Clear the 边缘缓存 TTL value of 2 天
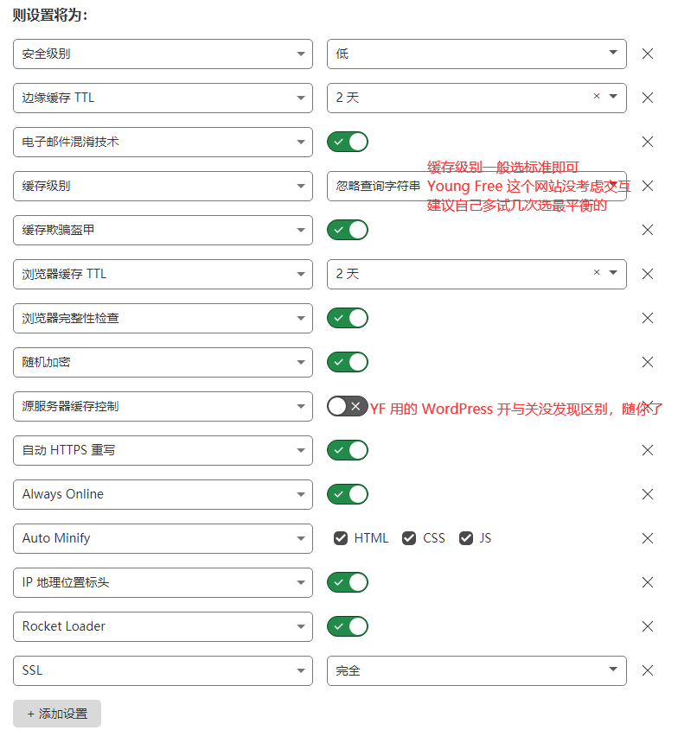678x730 pixels. coord(597,96)
